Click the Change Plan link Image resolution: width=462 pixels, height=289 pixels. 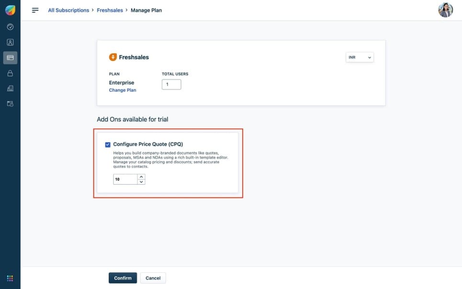click(x=123, y=90)
